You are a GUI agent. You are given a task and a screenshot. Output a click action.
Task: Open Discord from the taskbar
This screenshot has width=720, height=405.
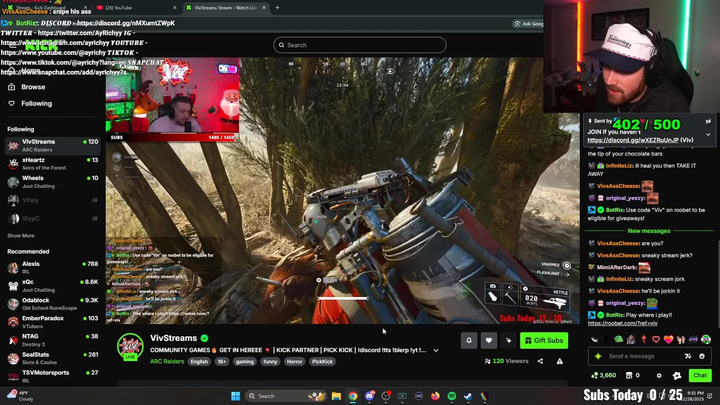[369, 396]
